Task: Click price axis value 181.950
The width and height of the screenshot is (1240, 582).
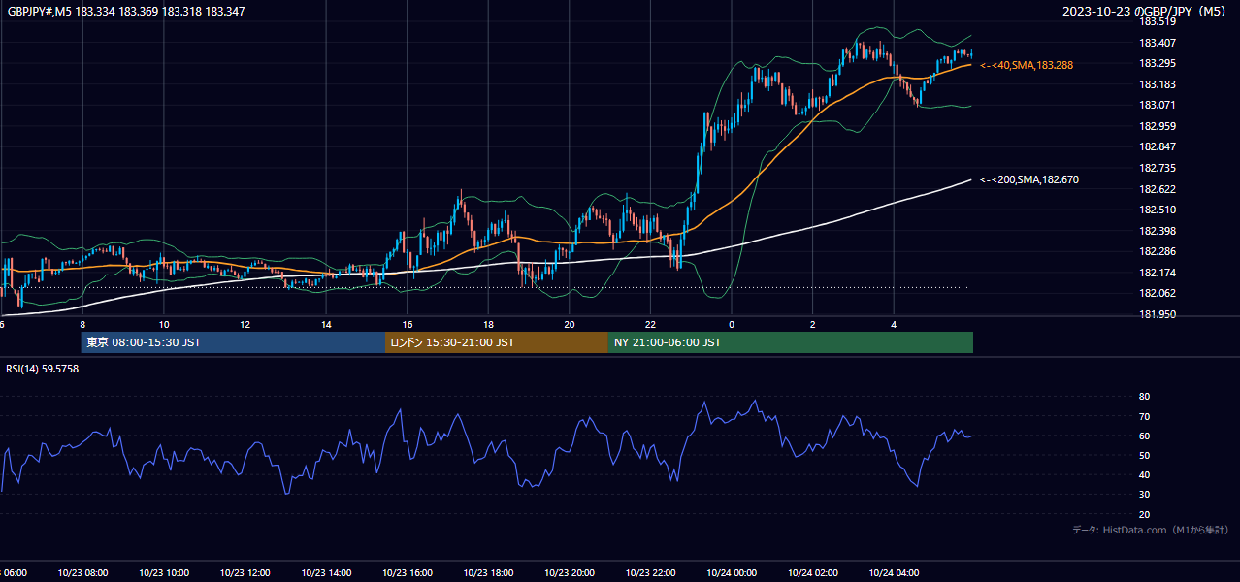Action: click(x=1157, y=314)
